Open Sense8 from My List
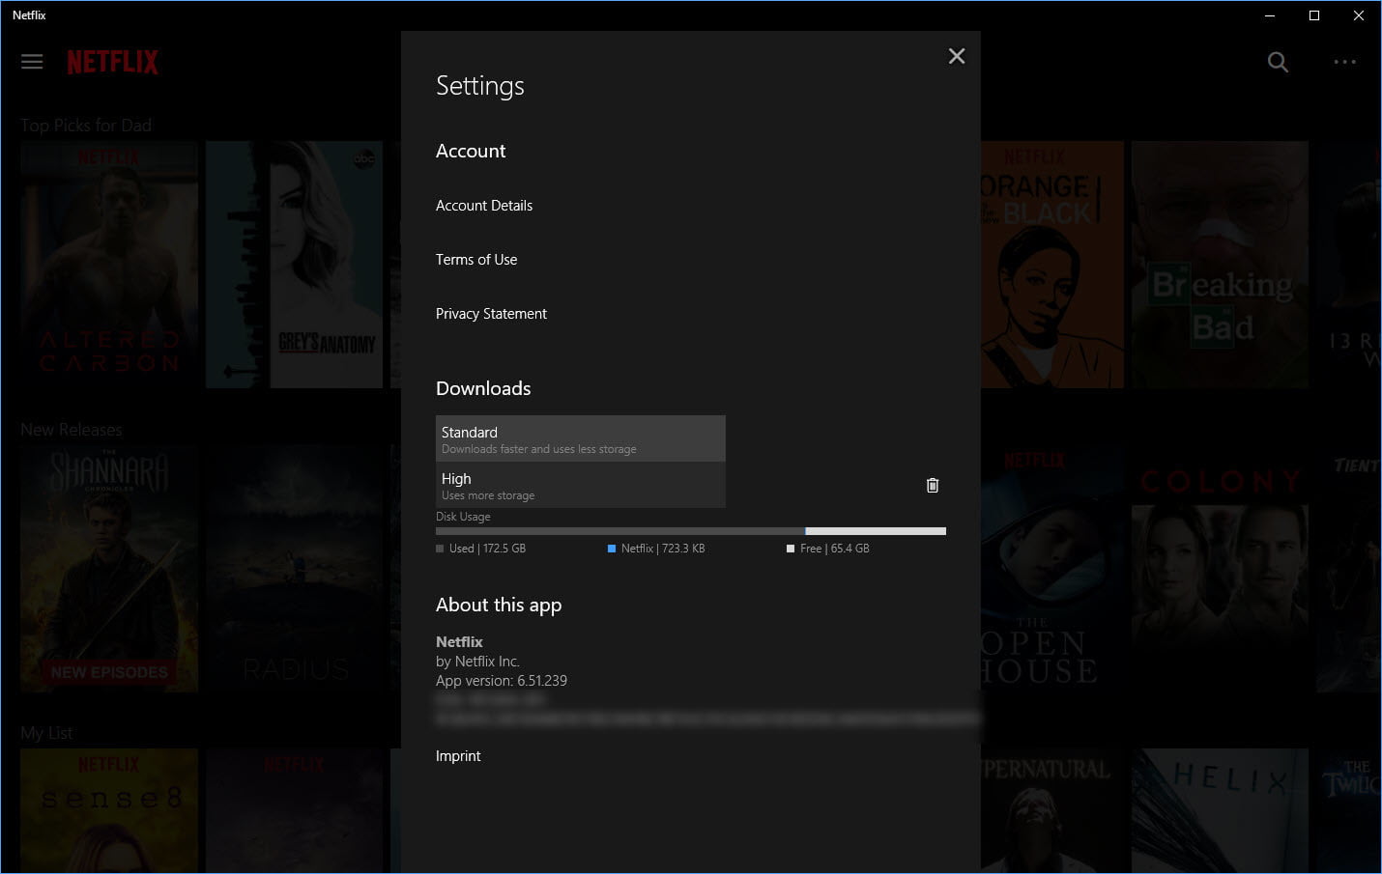 108,811
